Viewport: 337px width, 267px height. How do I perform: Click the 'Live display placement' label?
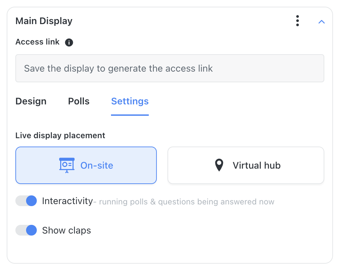coord(60,135)
